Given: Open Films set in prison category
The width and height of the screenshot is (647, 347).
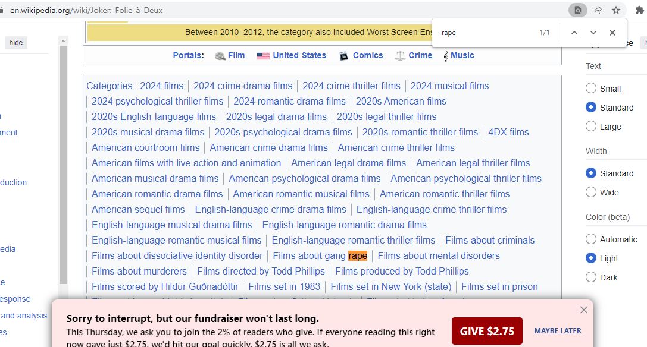Looking at the screenshot, I should tap(499, 287).
